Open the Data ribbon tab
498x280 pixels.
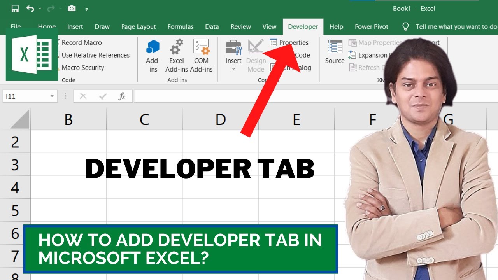point(212,27)
